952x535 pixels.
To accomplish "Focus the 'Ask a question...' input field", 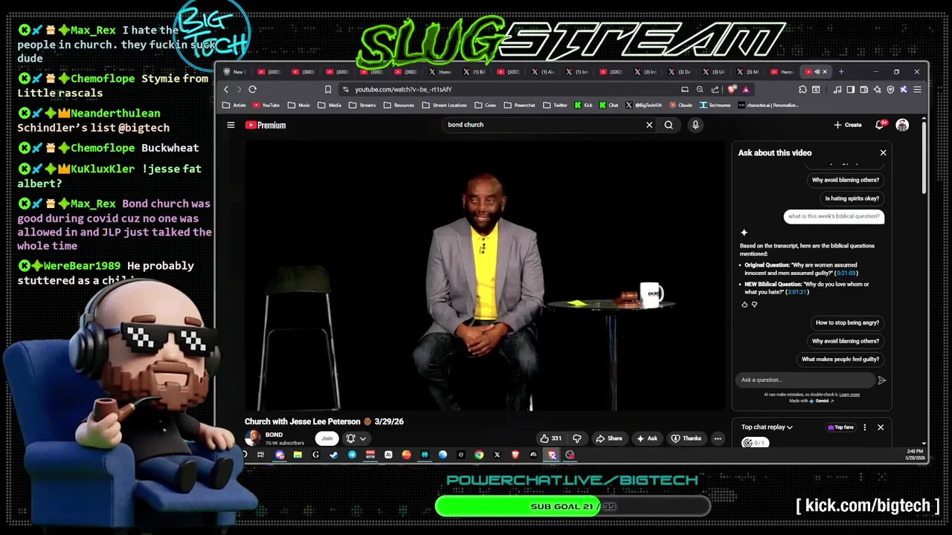I will [x=805, y=380].
